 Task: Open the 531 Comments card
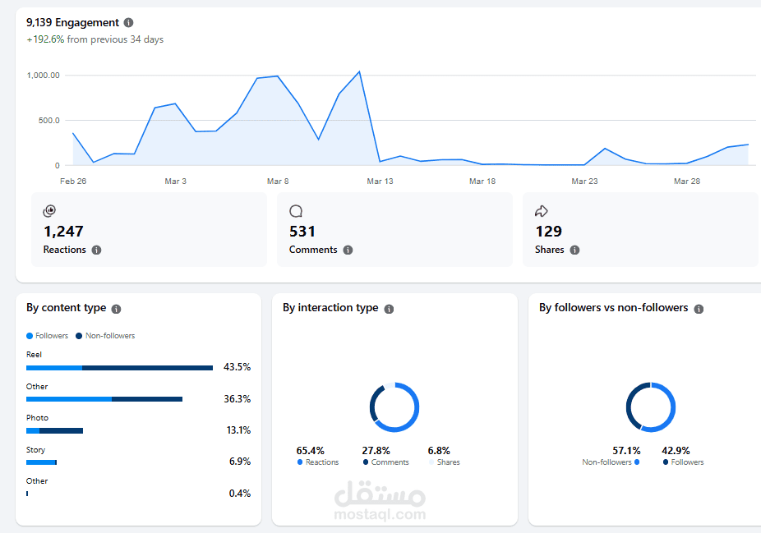click(394, 229)
